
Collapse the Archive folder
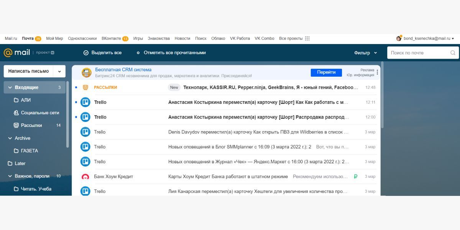pyautogui.click(x=10, y=138)
